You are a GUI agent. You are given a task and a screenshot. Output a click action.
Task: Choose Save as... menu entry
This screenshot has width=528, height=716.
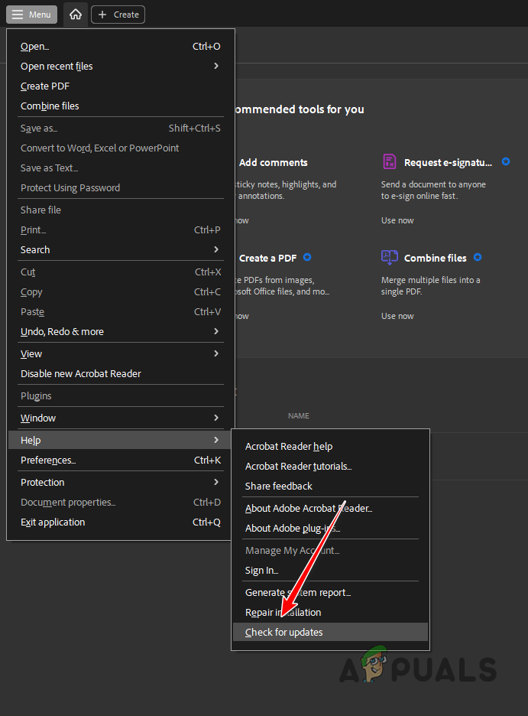point(121,129)
